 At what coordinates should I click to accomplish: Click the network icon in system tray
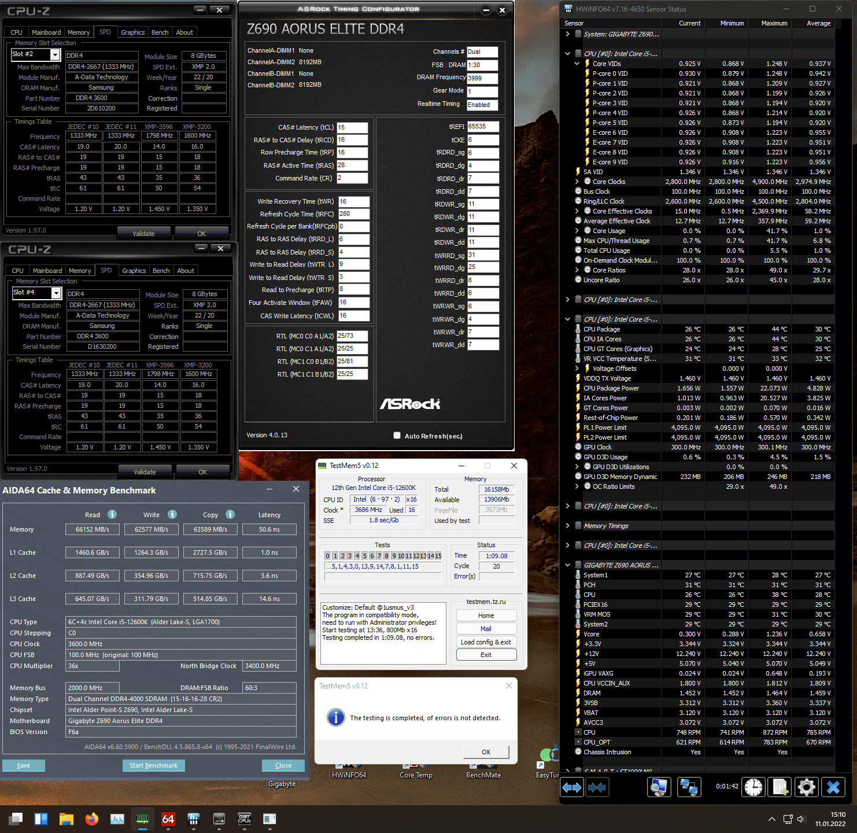[x=788, y=819]
